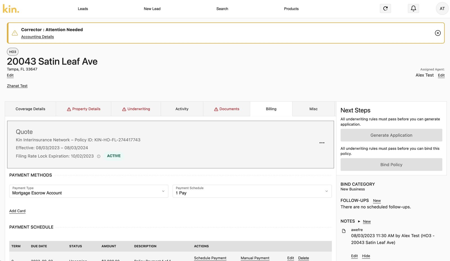Click the ACTIVE status badge

114,156
